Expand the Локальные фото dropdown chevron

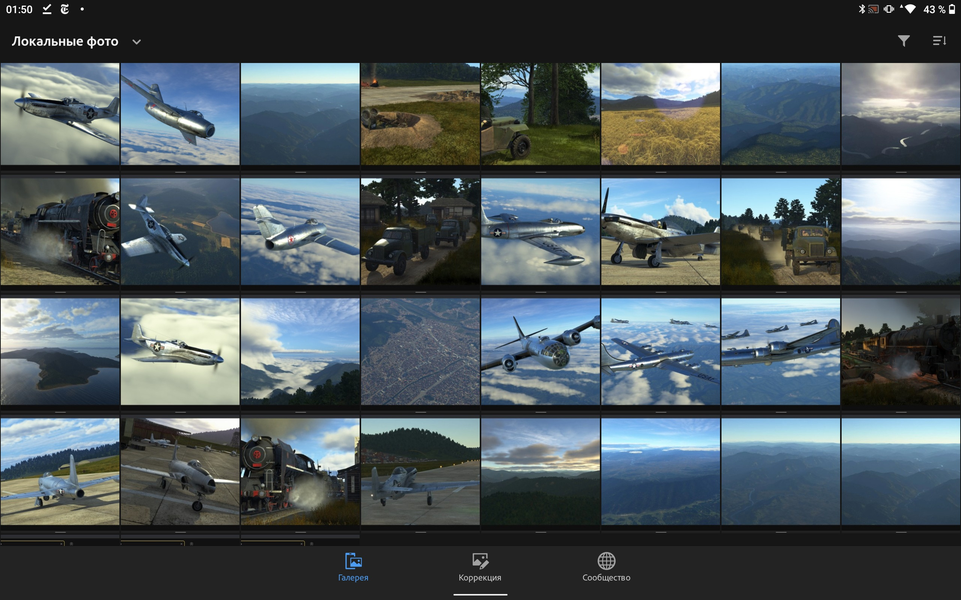137,42
